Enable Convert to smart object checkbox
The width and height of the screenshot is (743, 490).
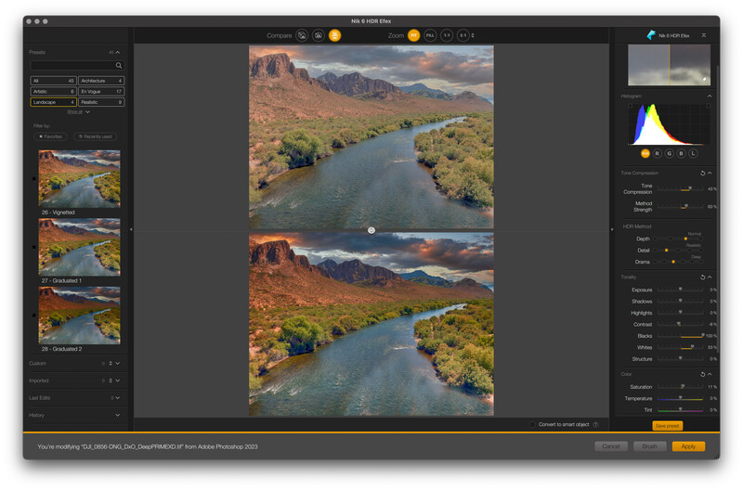532,425
